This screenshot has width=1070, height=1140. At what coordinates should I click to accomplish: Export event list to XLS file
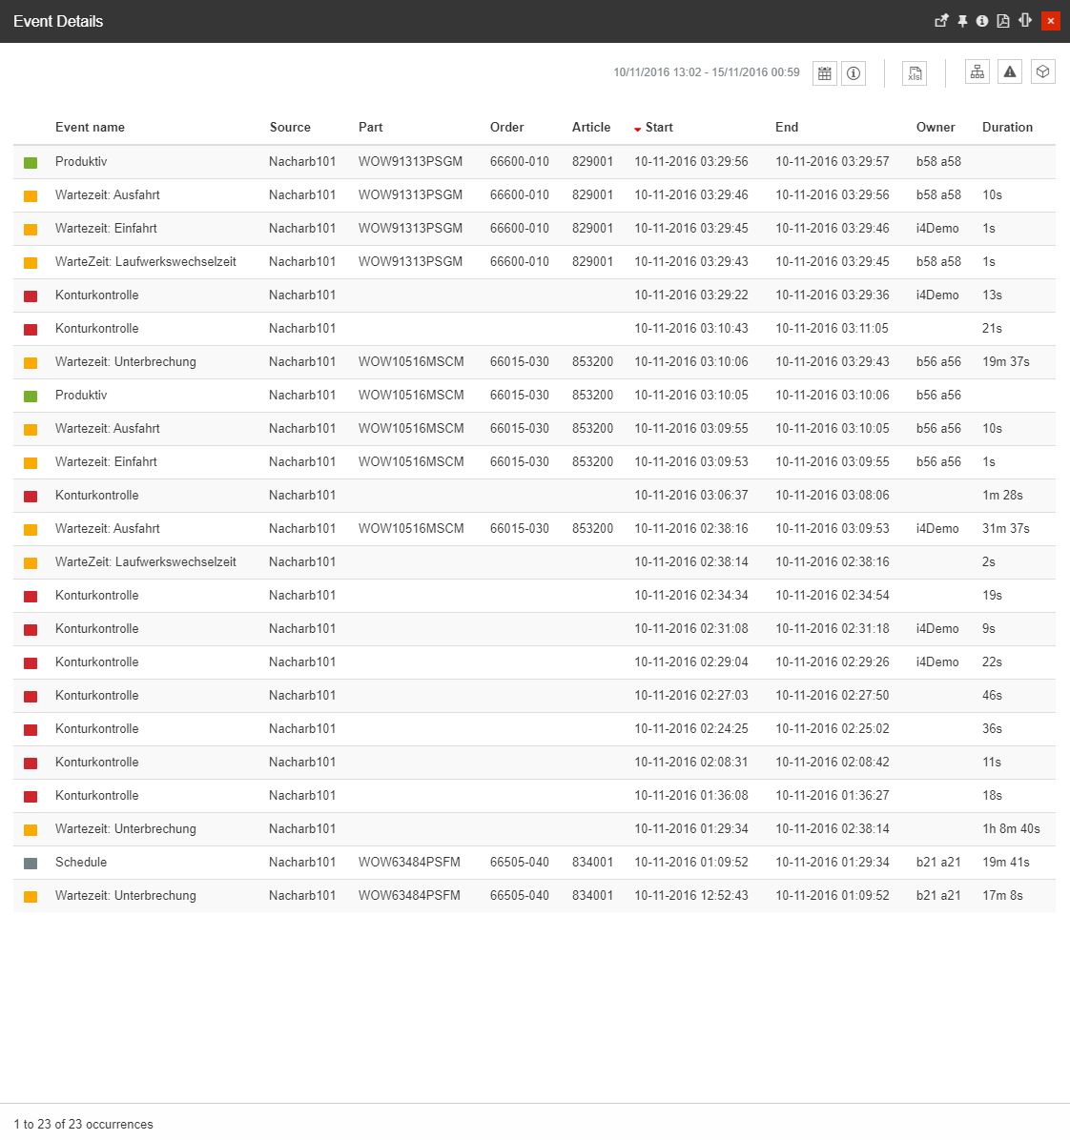tap(915, 73)
